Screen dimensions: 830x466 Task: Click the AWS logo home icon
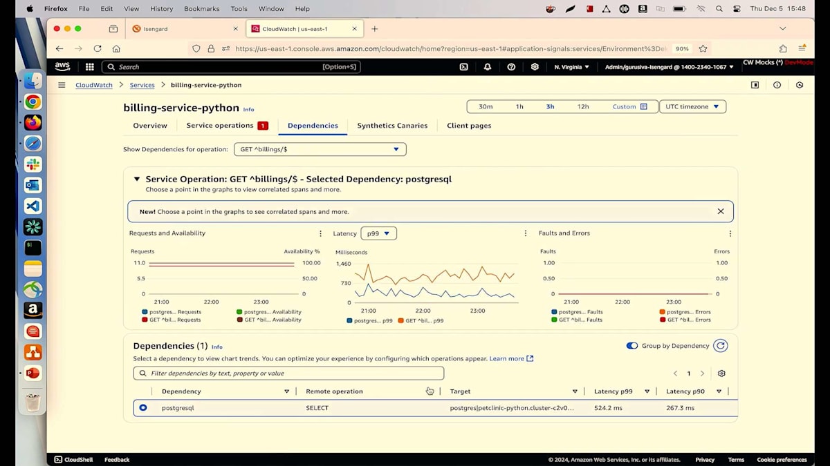point(62,67)
